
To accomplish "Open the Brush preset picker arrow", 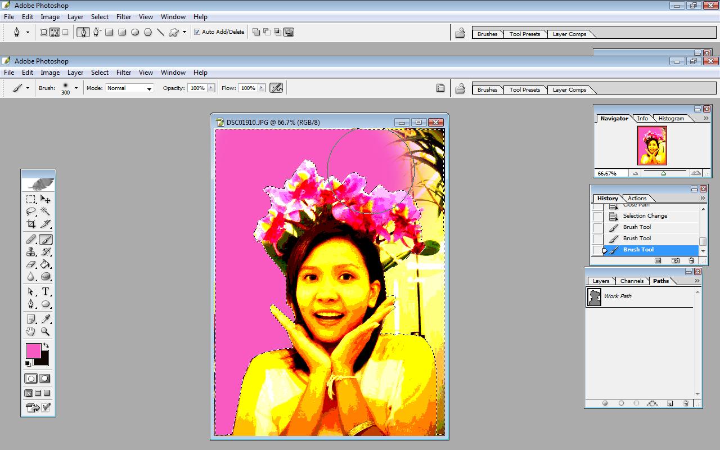I will click(x=76, y=88).
